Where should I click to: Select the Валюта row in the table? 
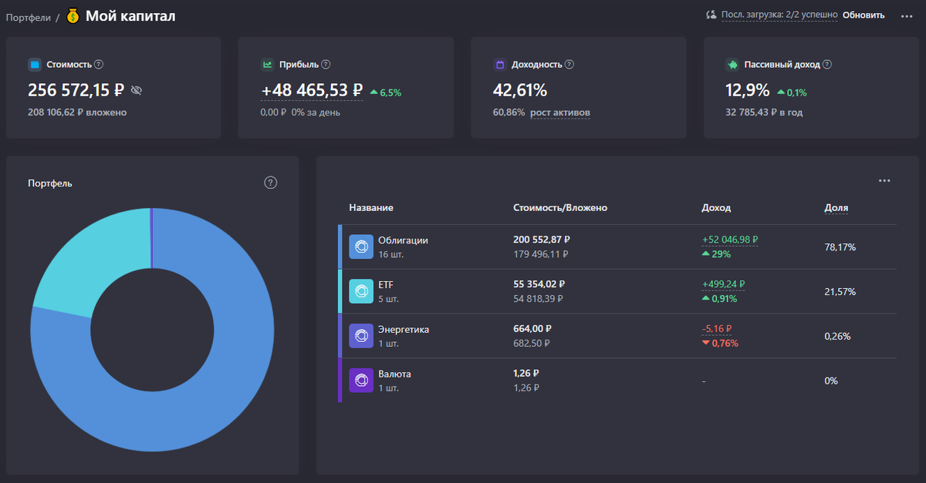tap(617, 381)
